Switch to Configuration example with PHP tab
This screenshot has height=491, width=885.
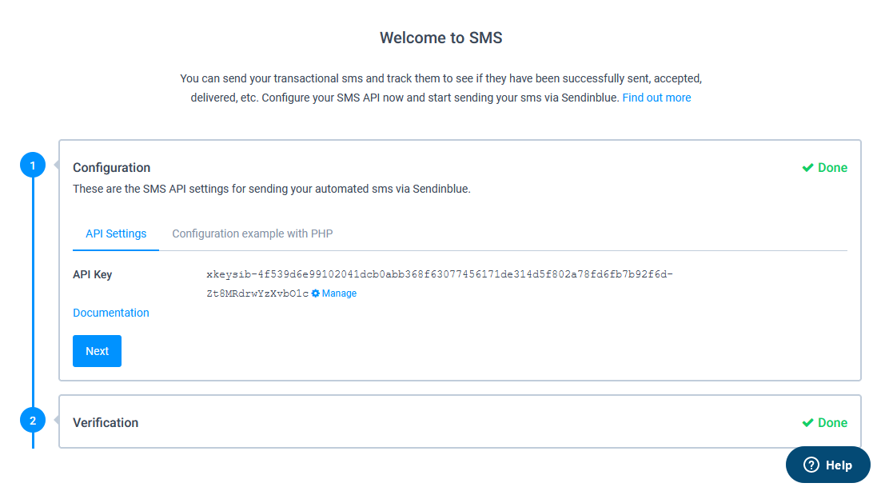pos(253,234)
